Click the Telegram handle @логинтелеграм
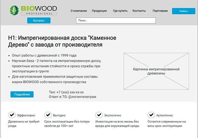This screenshot has height=138, width=198. tap(82, 97)
